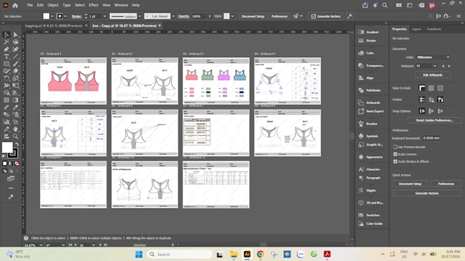The image size is (465, 261).
Task: Open the Gradient panel
Action: (369, 32)
